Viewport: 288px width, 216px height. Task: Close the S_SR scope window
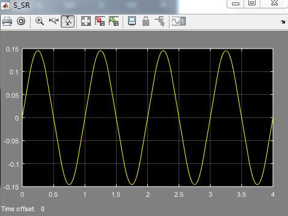click(x=274, y=3)
